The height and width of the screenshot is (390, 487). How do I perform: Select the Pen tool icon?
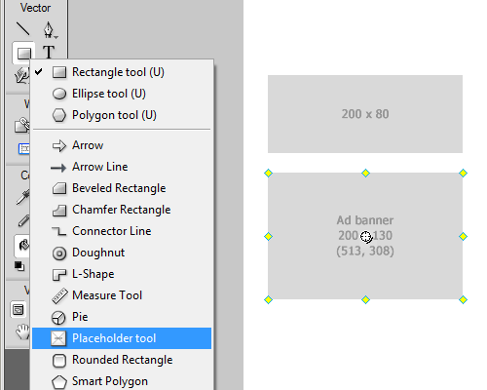pos(48,29)
